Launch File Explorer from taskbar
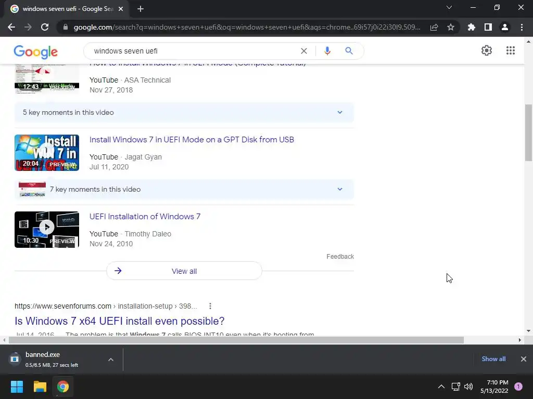 (40, 387)
